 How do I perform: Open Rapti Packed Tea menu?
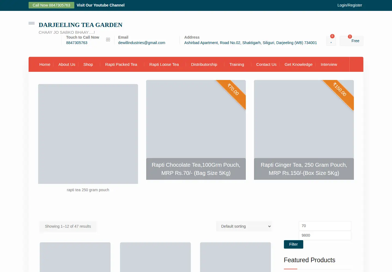click(x=121, y=64)
